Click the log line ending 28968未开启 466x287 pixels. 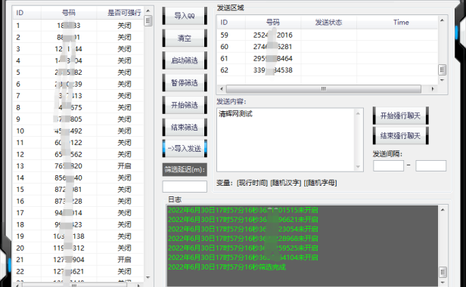pos(243,239)
